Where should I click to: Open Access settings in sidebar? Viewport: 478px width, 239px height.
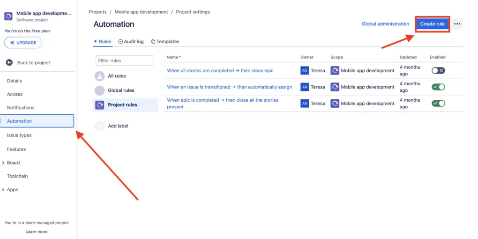coord(15,94)
